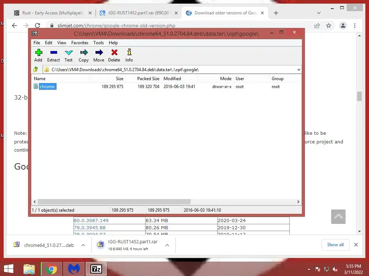This screenshot has width=369, height=276.
Task: Open the 80.0.3987.149 version link
Action: pyautogui.click(x=91, y=221)
